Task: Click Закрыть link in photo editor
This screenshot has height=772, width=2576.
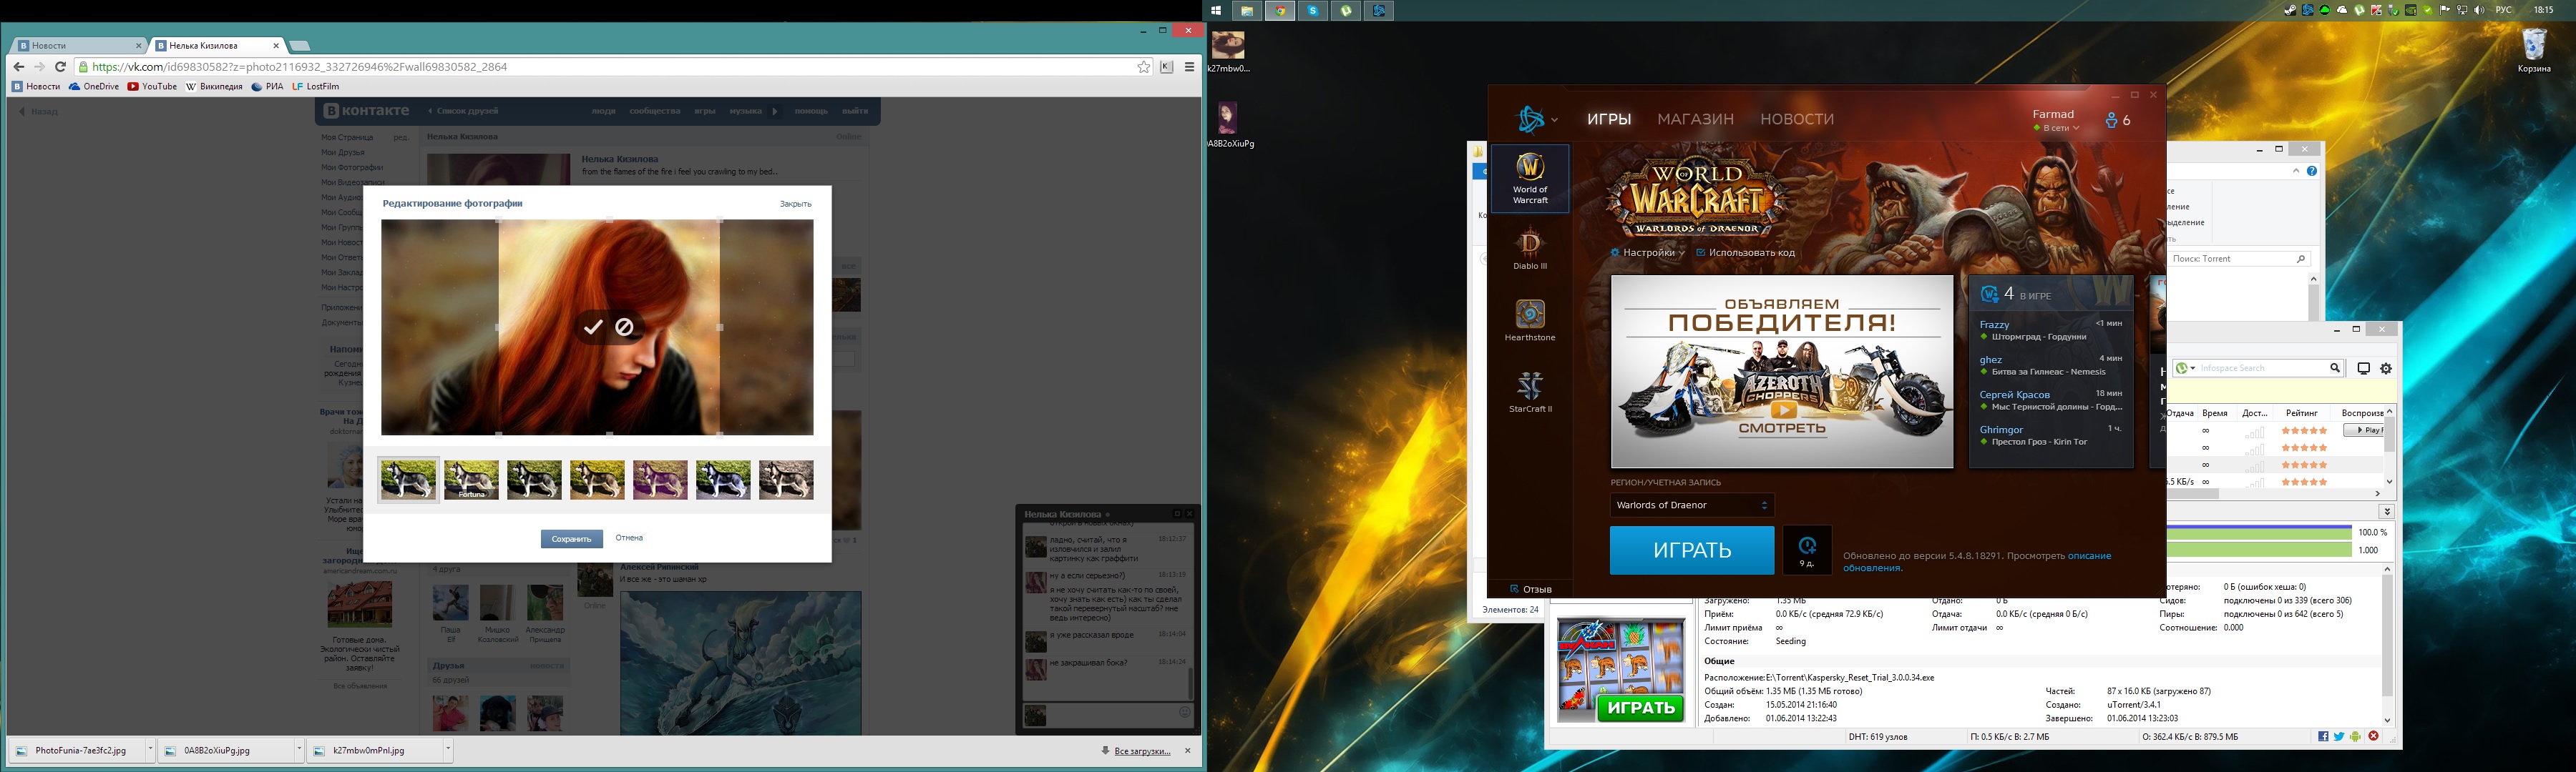Action: [x=796, y=204]
